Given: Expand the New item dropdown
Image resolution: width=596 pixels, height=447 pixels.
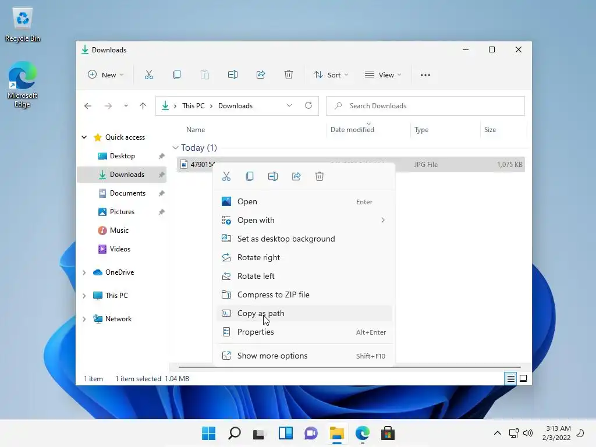Looking at the screenshot, I should tap(106, 75).
